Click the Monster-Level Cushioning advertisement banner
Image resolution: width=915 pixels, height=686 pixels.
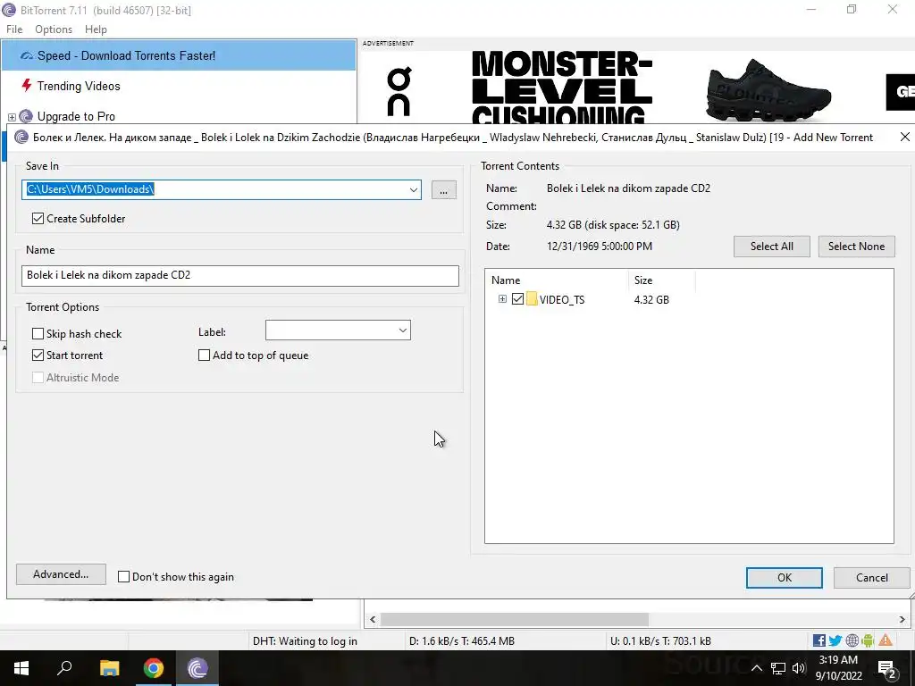point(638,88)
